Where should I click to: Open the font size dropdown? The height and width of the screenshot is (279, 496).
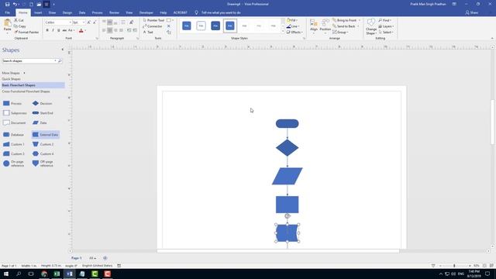84,22
